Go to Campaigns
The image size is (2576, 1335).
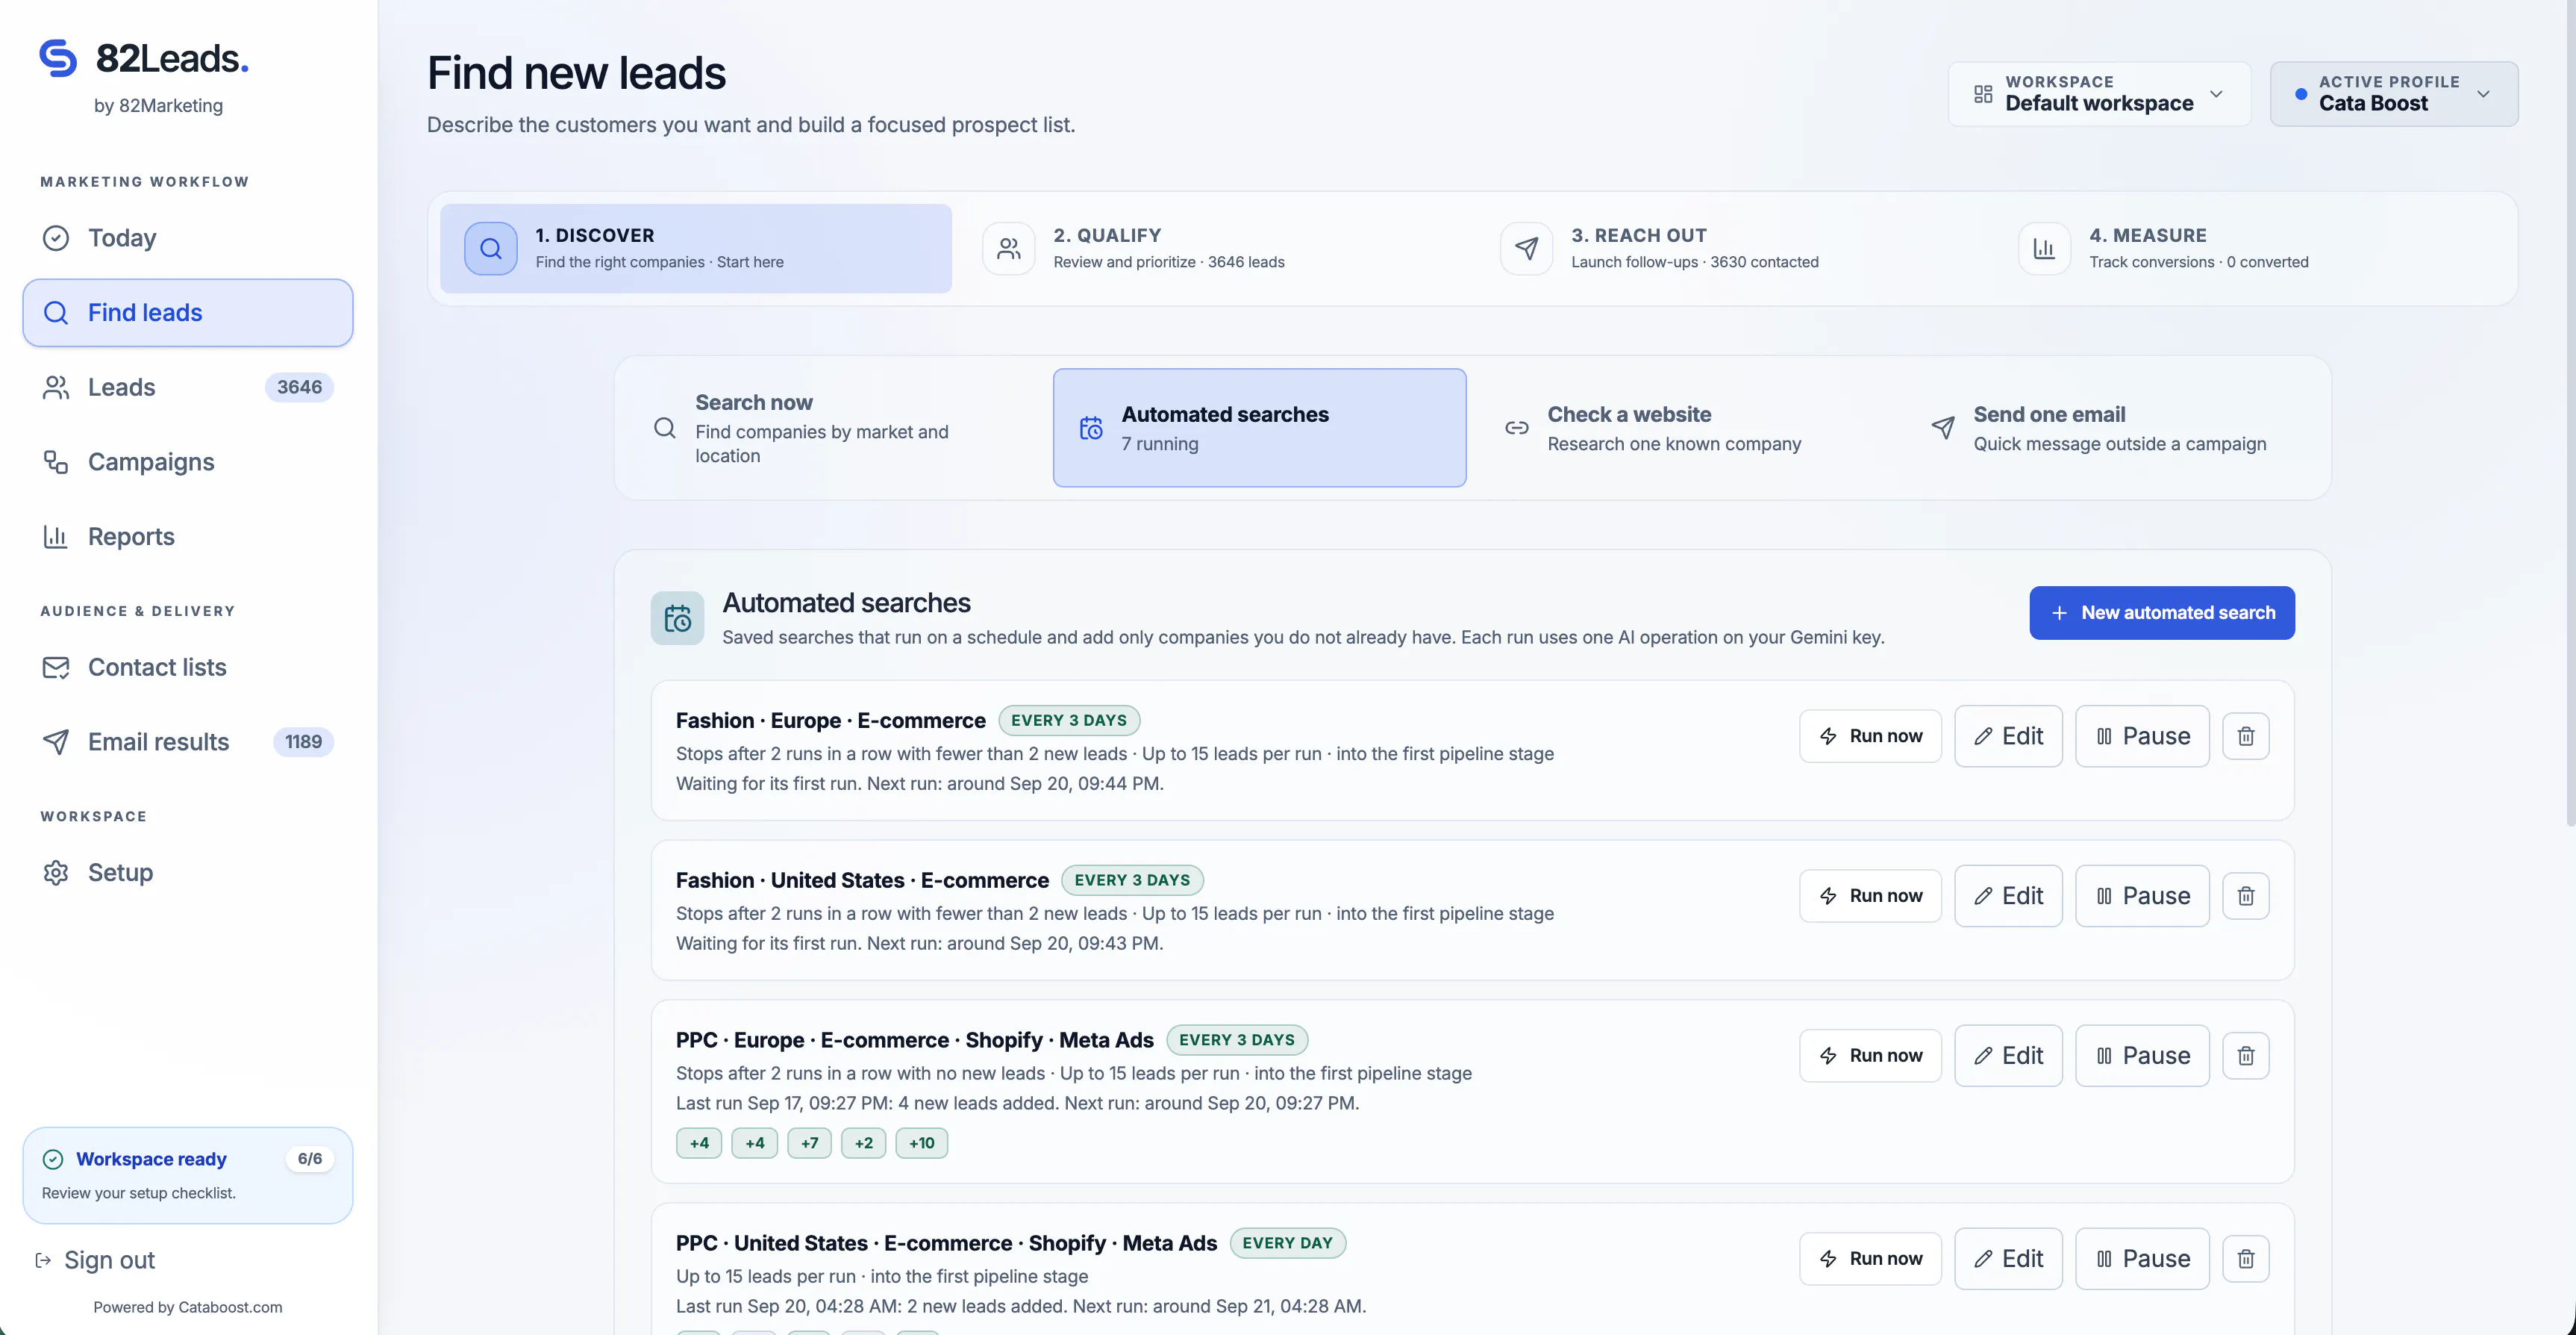coord(188,462)
